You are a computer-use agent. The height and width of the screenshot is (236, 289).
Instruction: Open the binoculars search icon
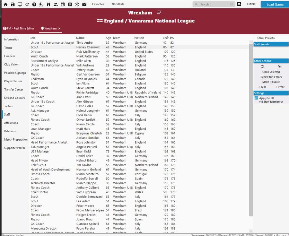48,4
